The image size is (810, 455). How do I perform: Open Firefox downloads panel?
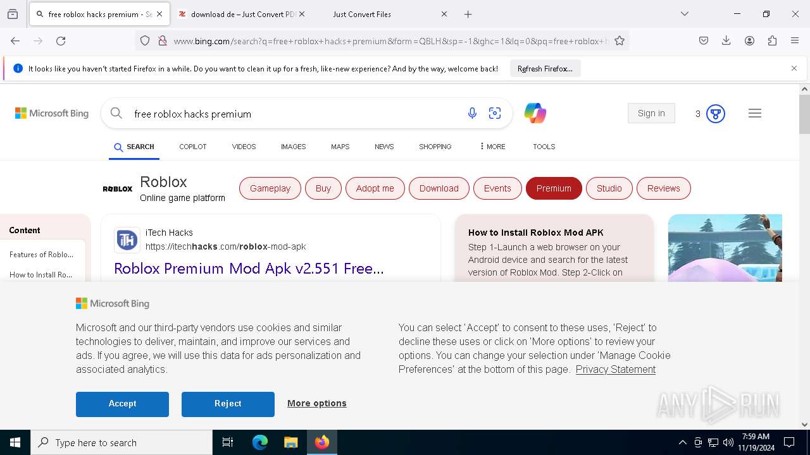pos(726,41)
